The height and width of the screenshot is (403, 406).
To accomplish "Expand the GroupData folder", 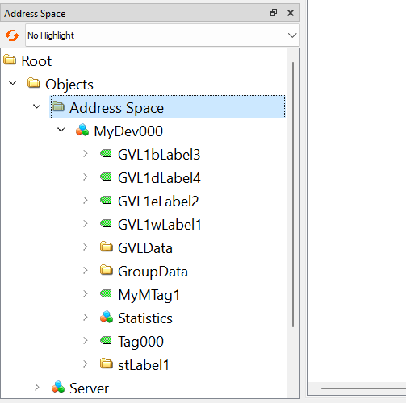I will (x=86, y=271).
